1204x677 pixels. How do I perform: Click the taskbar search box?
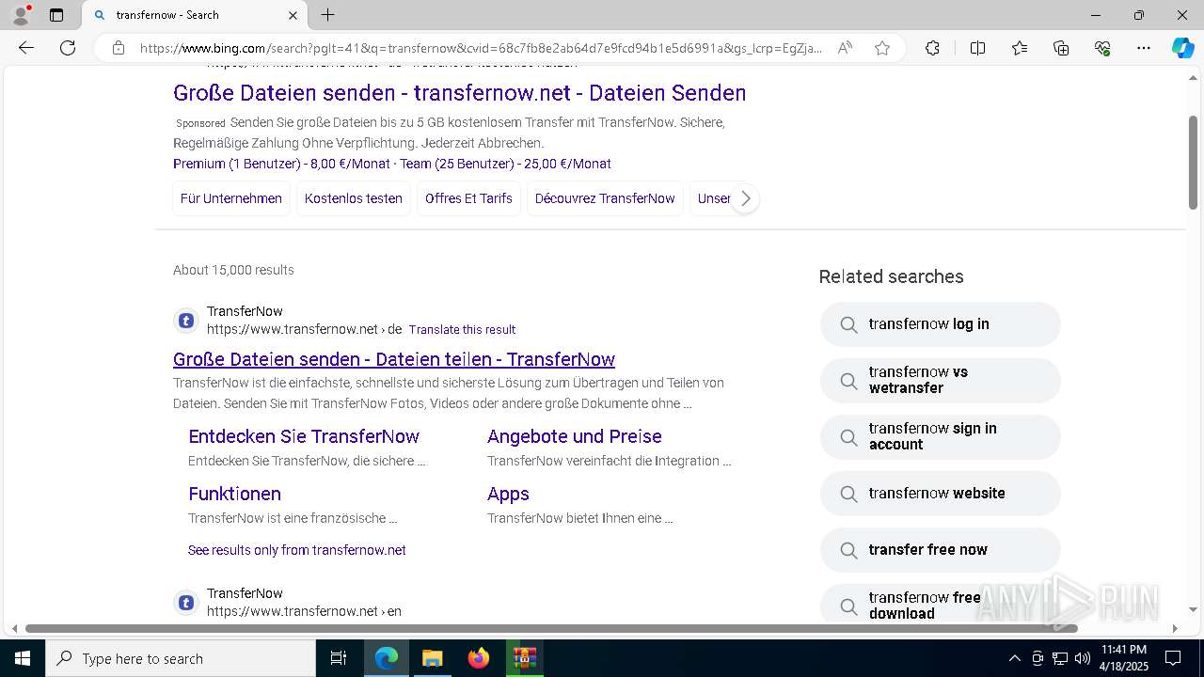point(181,658)
